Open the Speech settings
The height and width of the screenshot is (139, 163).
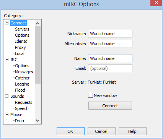click(x=22, y=108)
